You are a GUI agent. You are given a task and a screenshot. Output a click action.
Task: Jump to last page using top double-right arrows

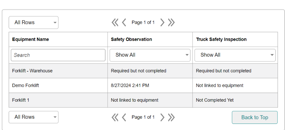(171, 23)
